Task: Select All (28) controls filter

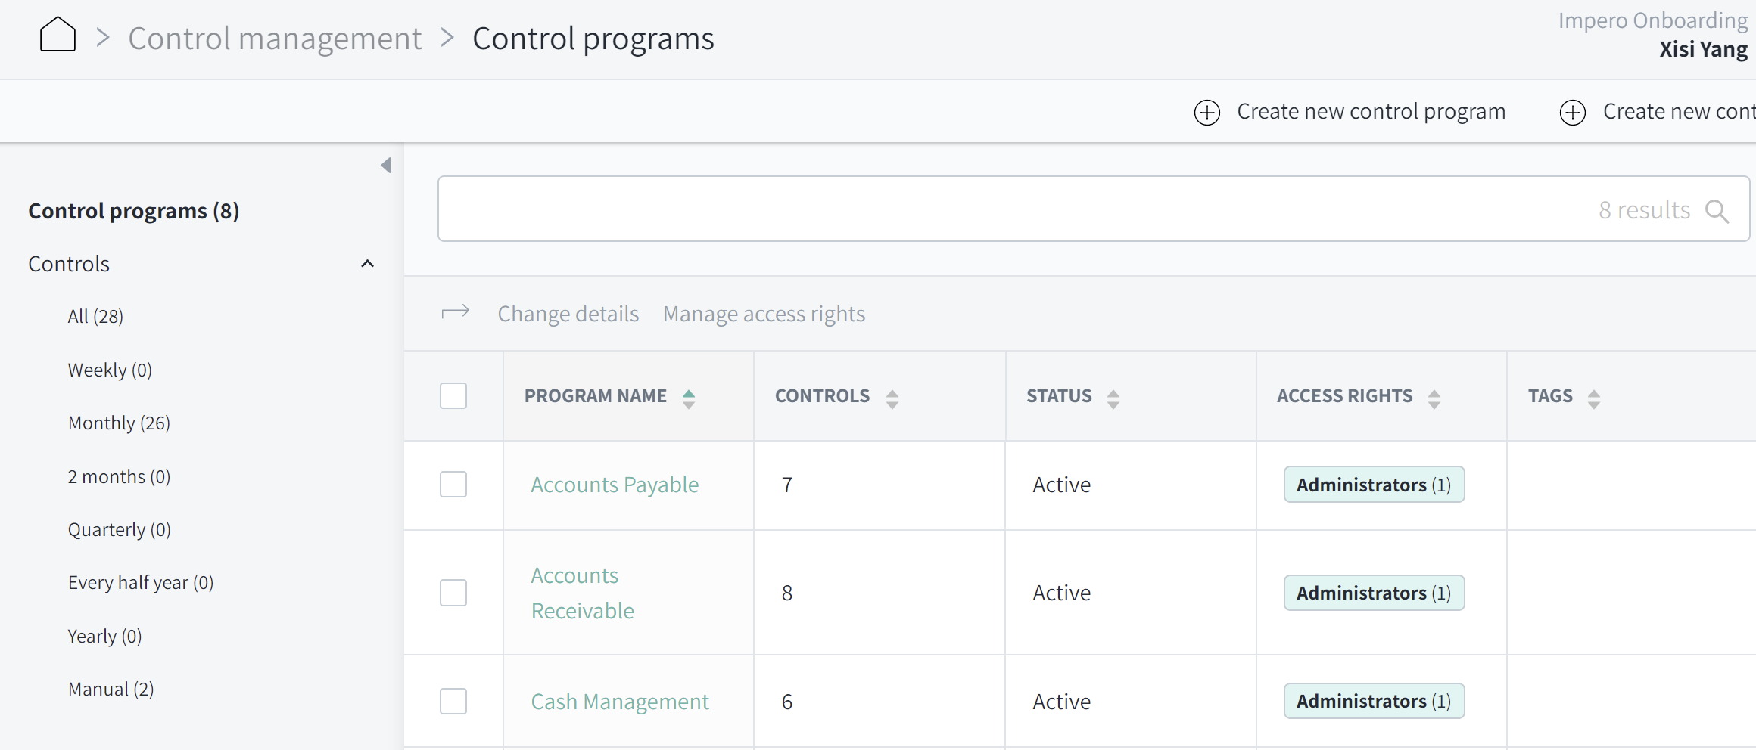Action: [95, 316]
